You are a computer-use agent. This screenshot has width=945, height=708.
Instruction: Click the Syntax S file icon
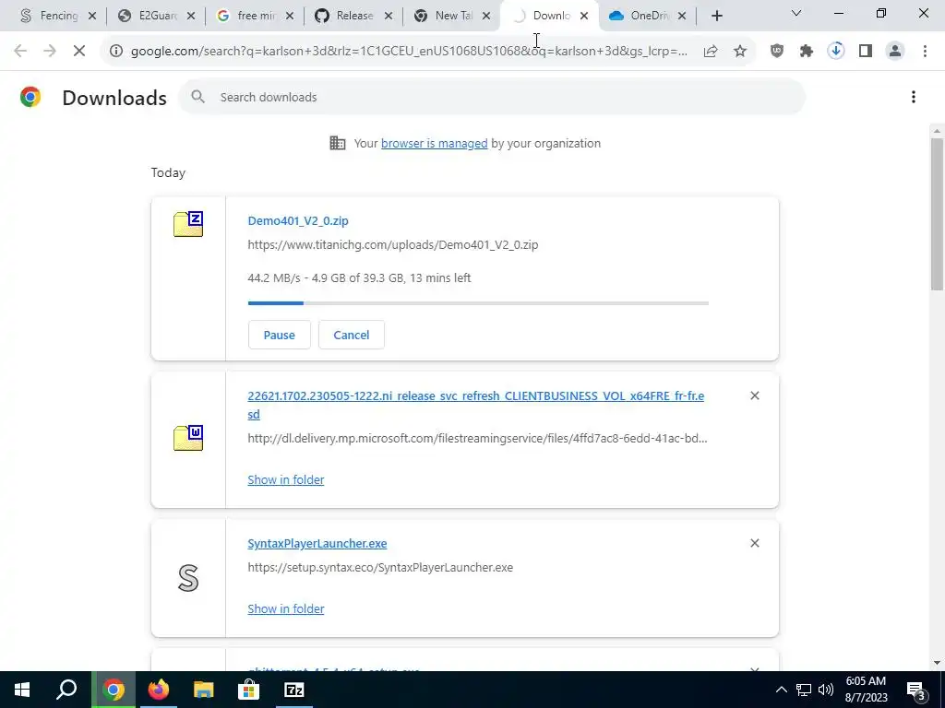[188, 578]
